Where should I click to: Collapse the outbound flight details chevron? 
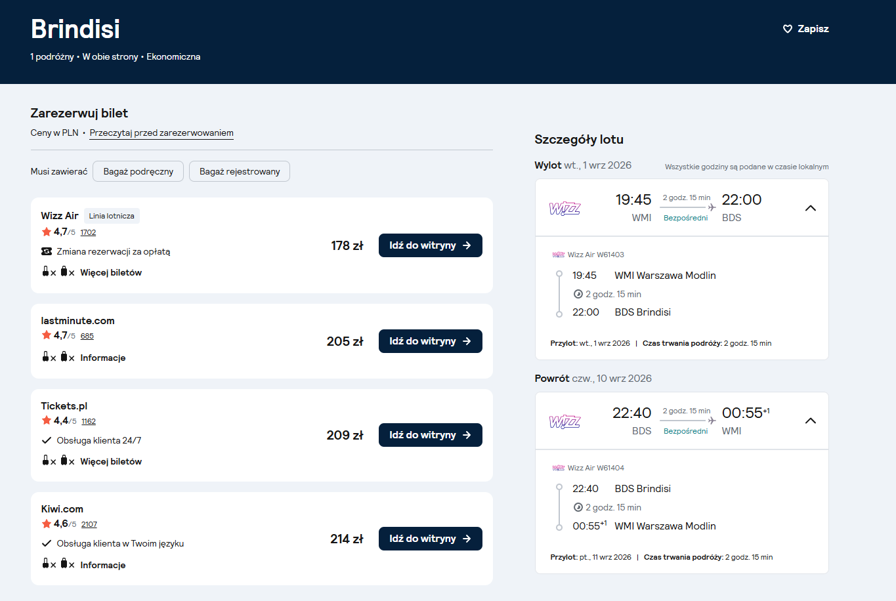pyautogui.click(x=811, y=208)
